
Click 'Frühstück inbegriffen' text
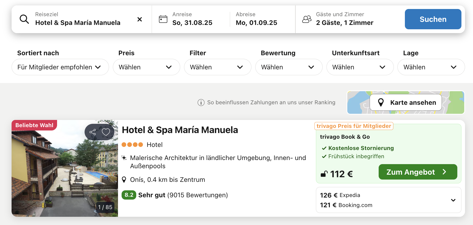[x=356, y=156]
